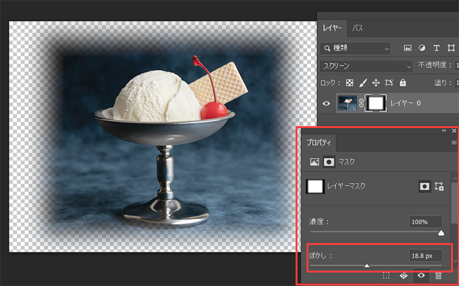Hide レイヤー 0 with eye icon
459x286 pixels.
point(326,103)
